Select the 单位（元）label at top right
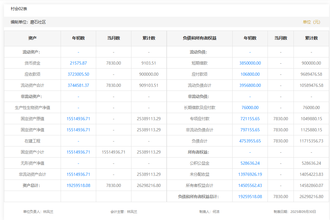The width and height of the screenshot is (330, 220). point(311,22)
